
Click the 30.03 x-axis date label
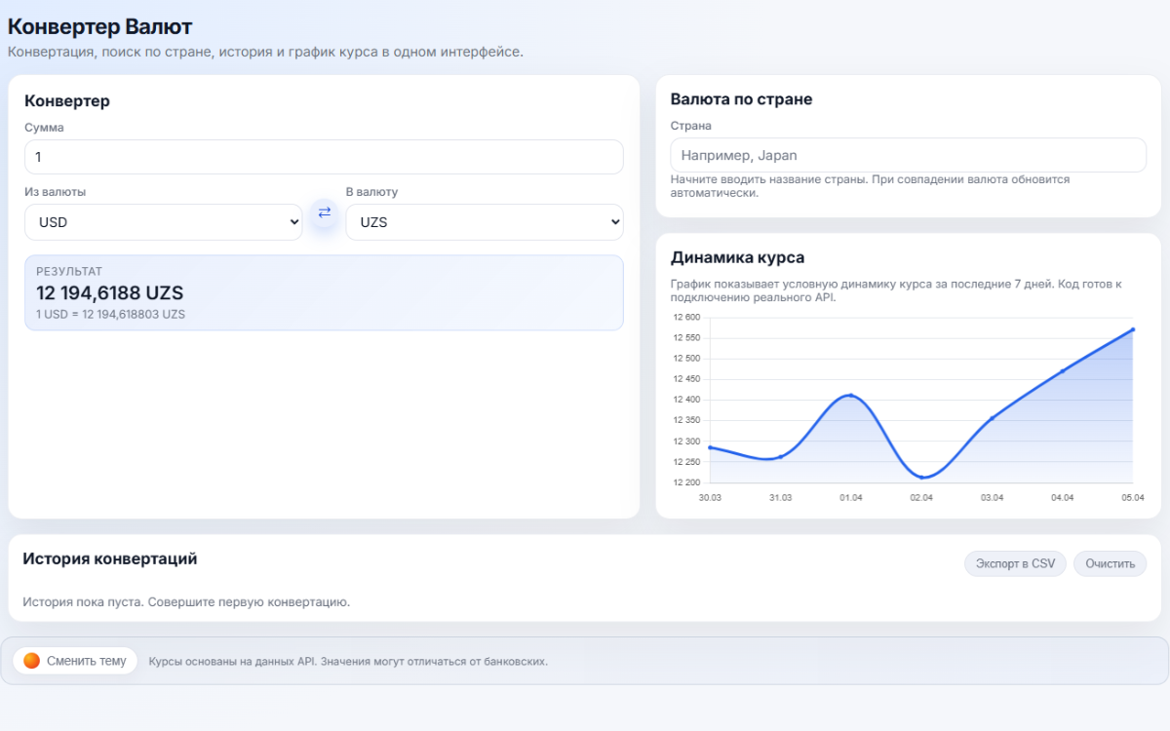[x=710, y=497]
